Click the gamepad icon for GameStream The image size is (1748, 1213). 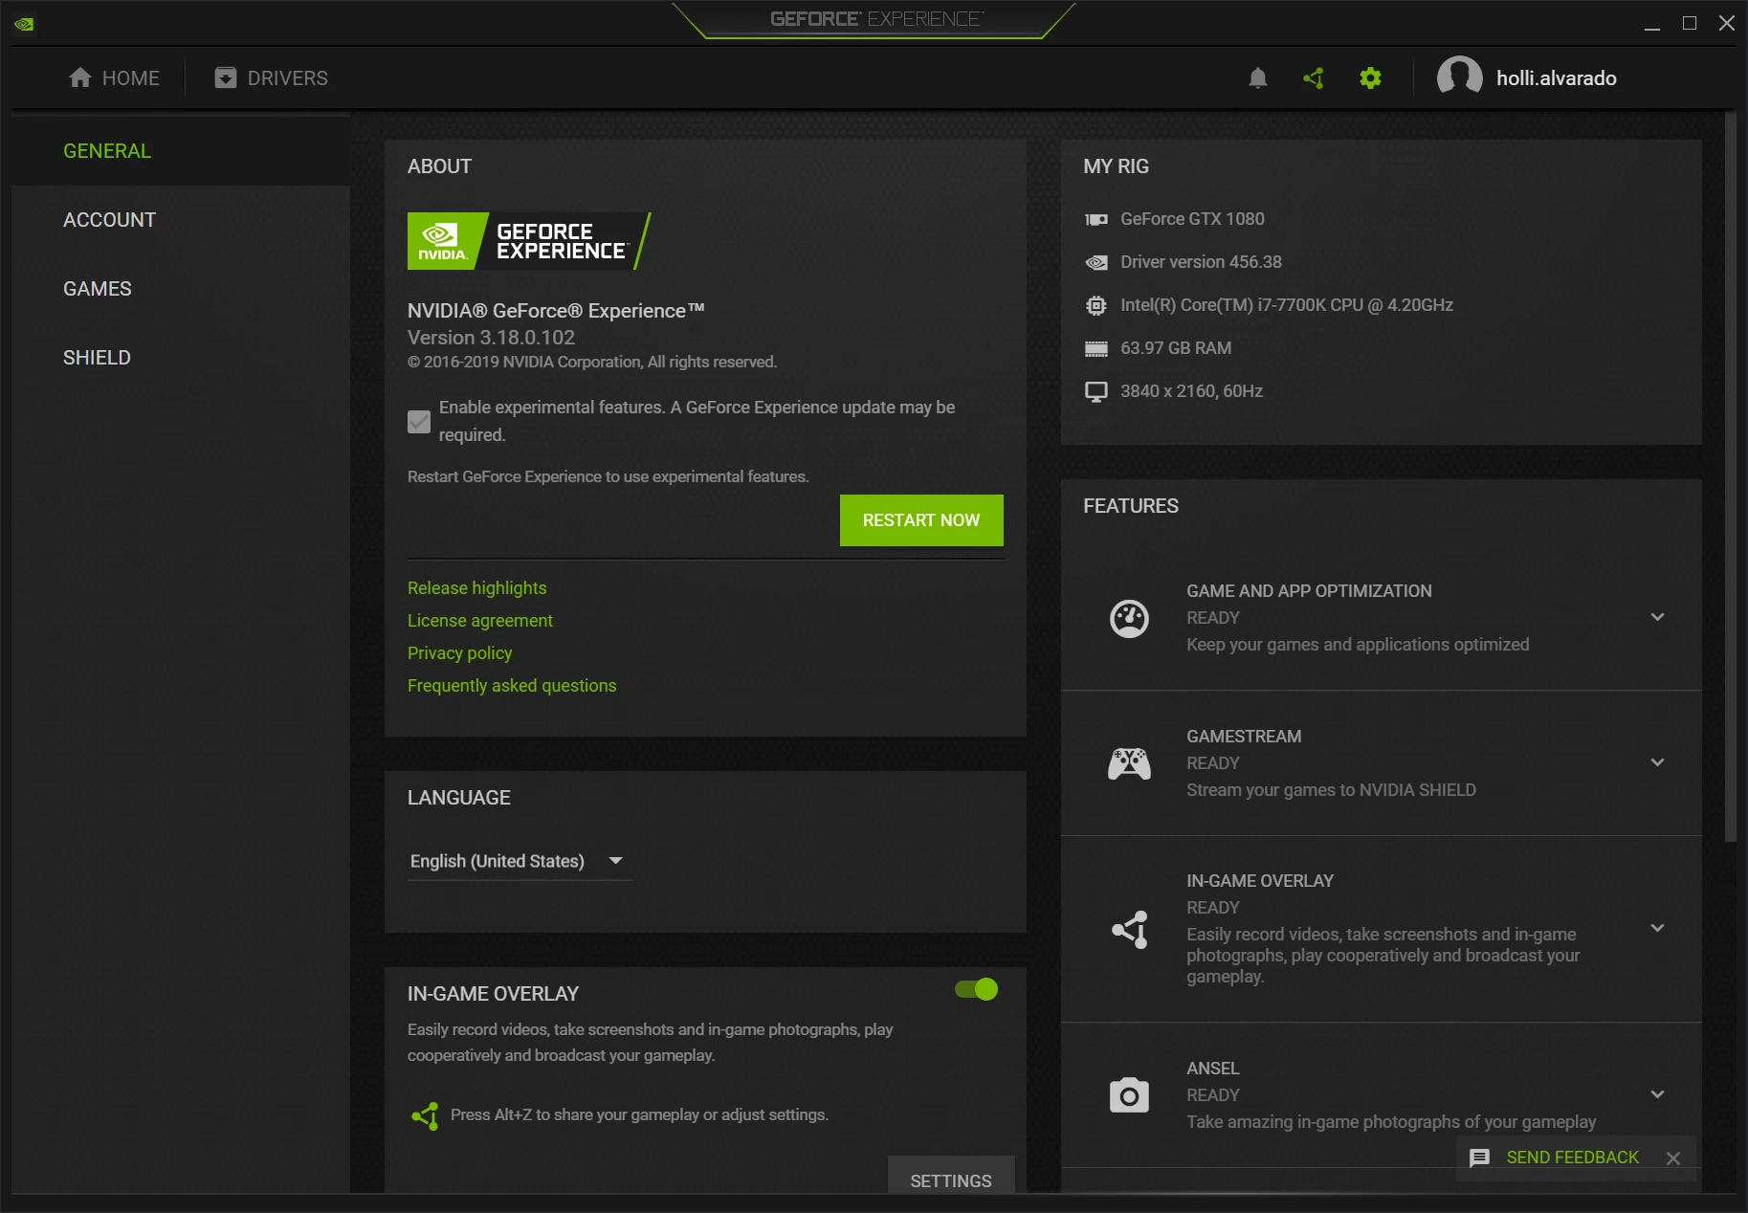pos(1129,763)
